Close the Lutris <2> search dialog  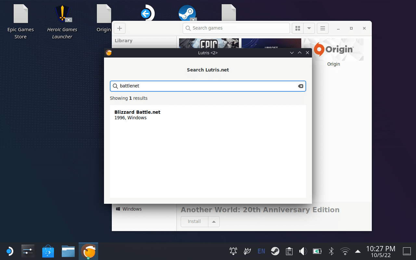(x=307, y=53)
